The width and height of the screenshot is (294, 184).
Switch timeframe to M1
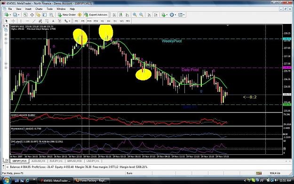click(x=76, y=21)
